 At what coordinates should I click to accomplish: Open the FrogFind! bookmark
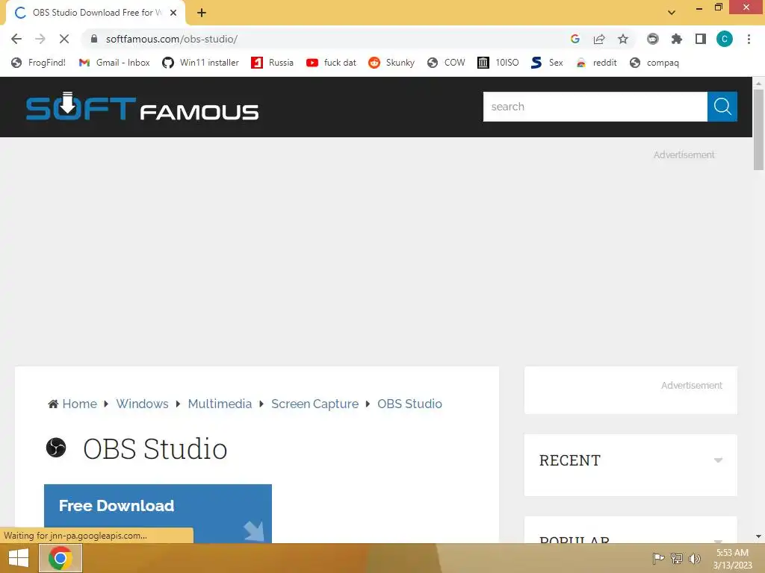(39, 63)
